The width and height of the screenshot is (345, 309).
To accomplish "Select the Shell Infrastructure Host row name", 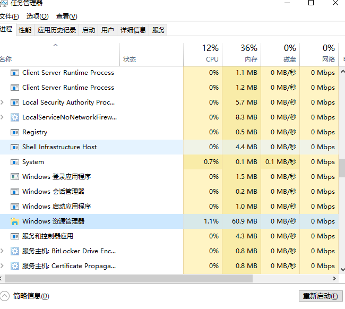I will click(59, 147).
